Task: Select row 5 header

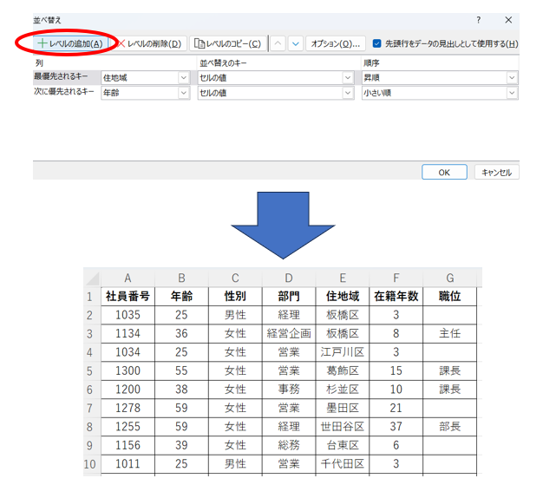Action: coord(92,371)
